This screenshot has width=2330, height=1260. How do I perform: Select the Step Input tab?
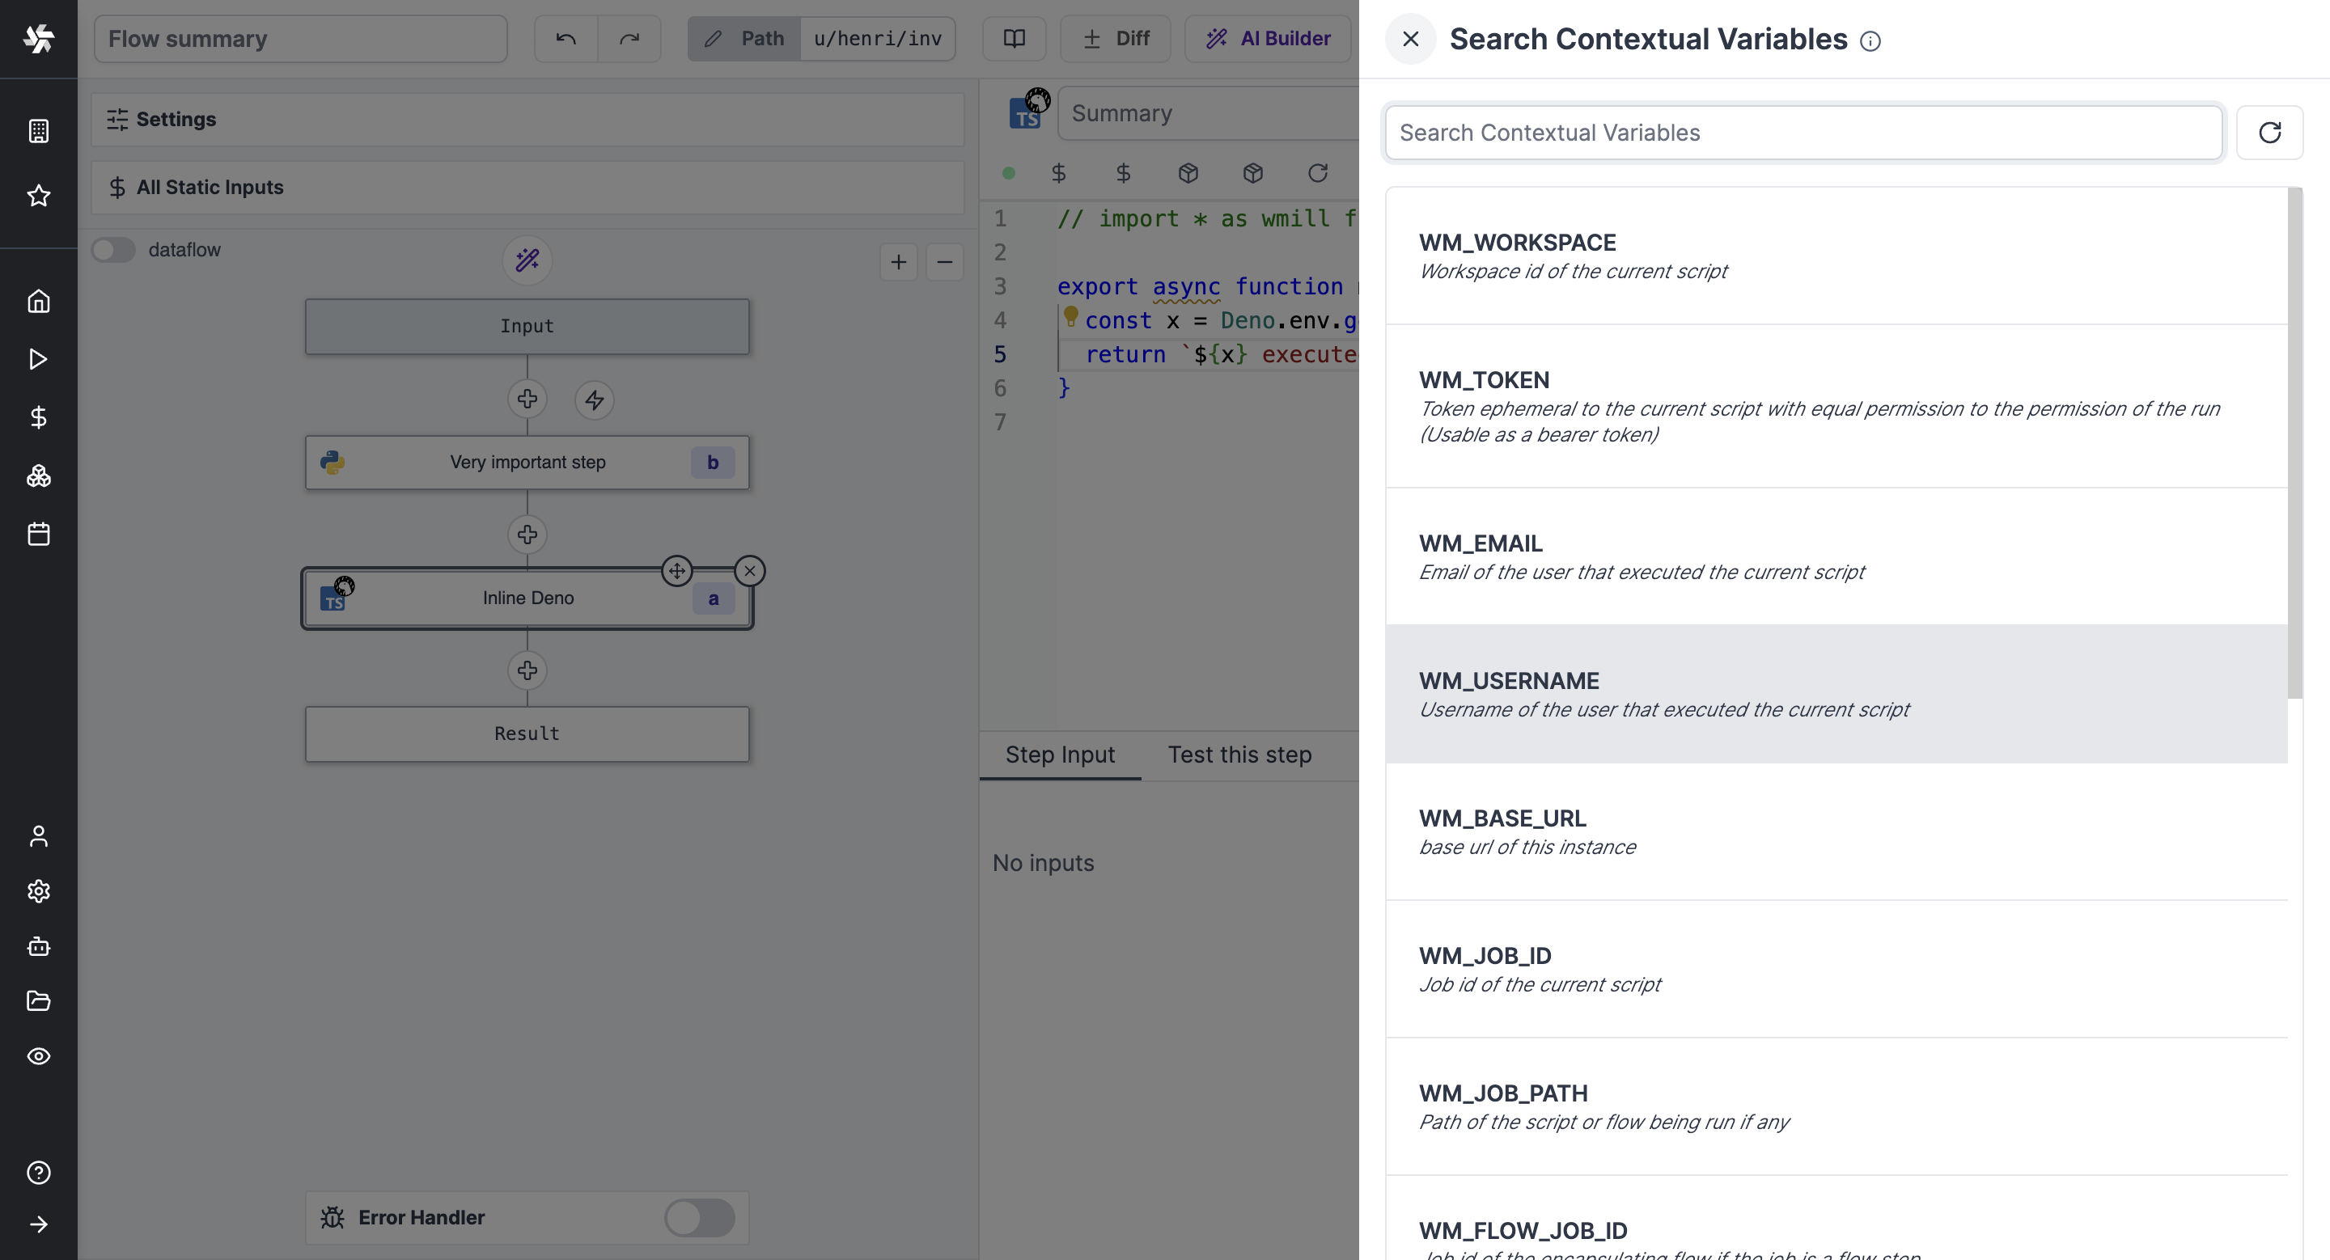(x=1060, y=754)
